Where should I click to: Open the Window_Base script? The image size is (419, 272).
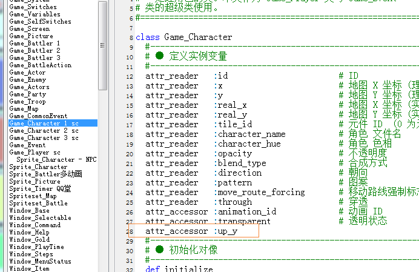point(29,210)
